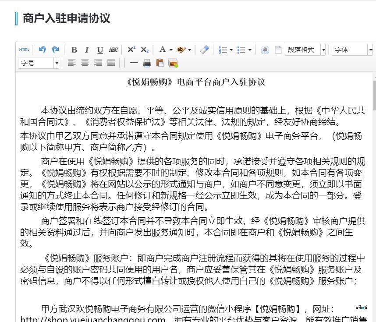Toggle italic formatting
Screen dimensions: 376x322
coord(87,50)
